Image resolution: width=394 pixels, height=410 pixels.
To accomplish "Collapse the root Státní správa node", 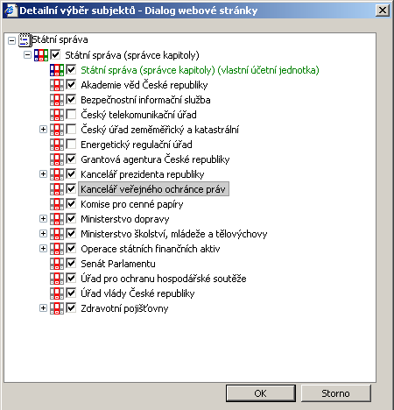I will point(11,40).
